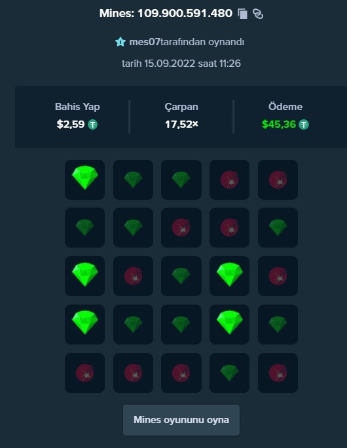The image size is (347, 448).
Task: Select dim gem in center tile of grid
Action: click(x=181, y=276)
